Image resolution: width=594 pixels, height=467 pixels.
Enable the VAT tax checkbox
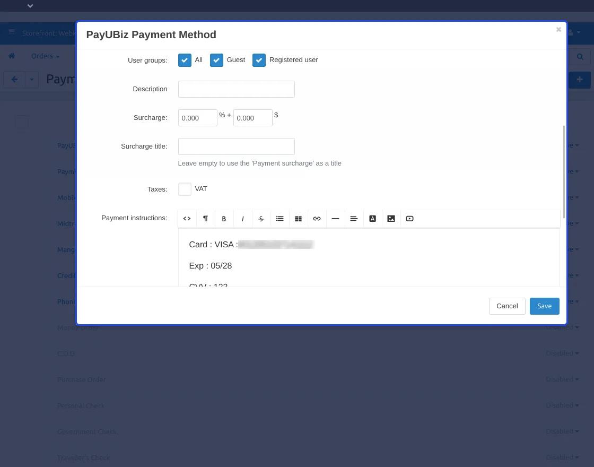tap(185, 189)
